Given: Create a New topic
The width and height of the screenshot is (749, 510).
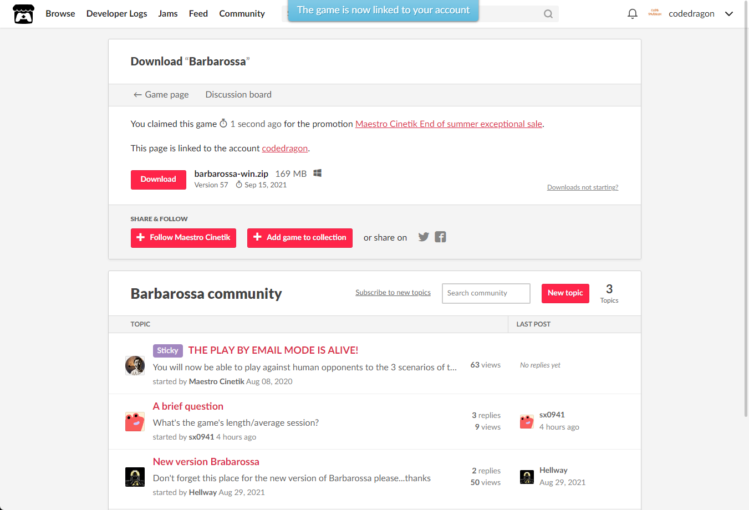Looking at the screenshot, I should [565, 293].
